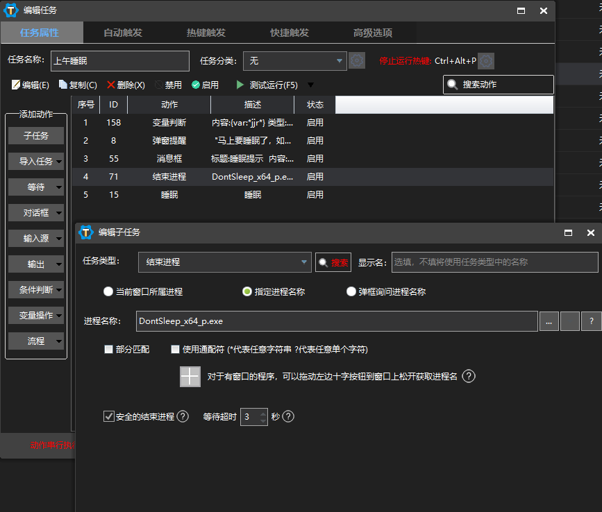
Task: Select the 当前窗口所属进程 radio button
Action: (x=108, y=292)
